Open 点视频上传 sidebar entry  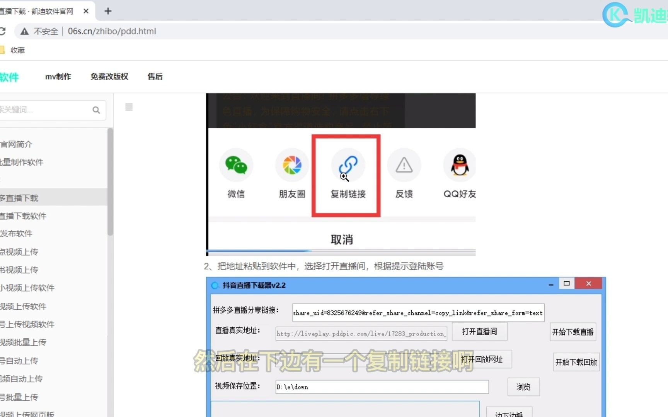(19, 252)
